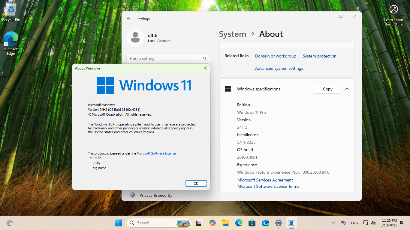Copy the Windows specifications
Image resolution: width=410 pixels, height=230 pixels.
click(327, 89)
